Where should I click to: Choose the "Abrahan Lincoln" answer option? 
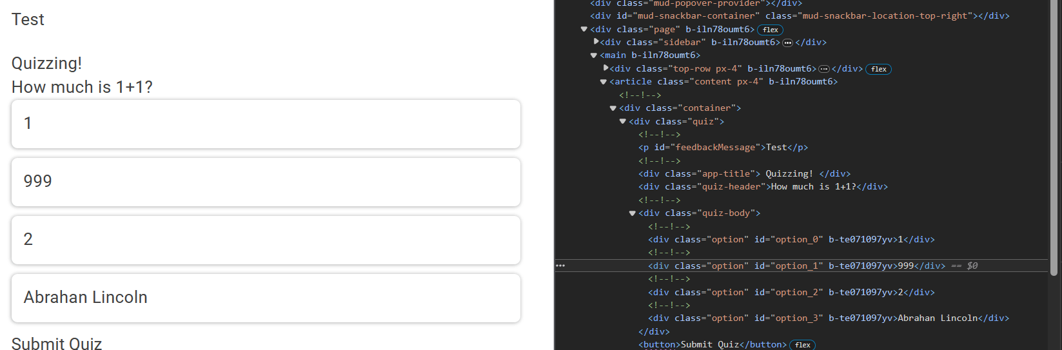pyautogui.click(x=266, y=298)
